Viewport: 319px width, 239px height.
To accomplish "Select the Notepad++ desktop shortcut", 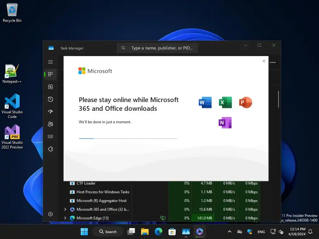I will [12, 73].
